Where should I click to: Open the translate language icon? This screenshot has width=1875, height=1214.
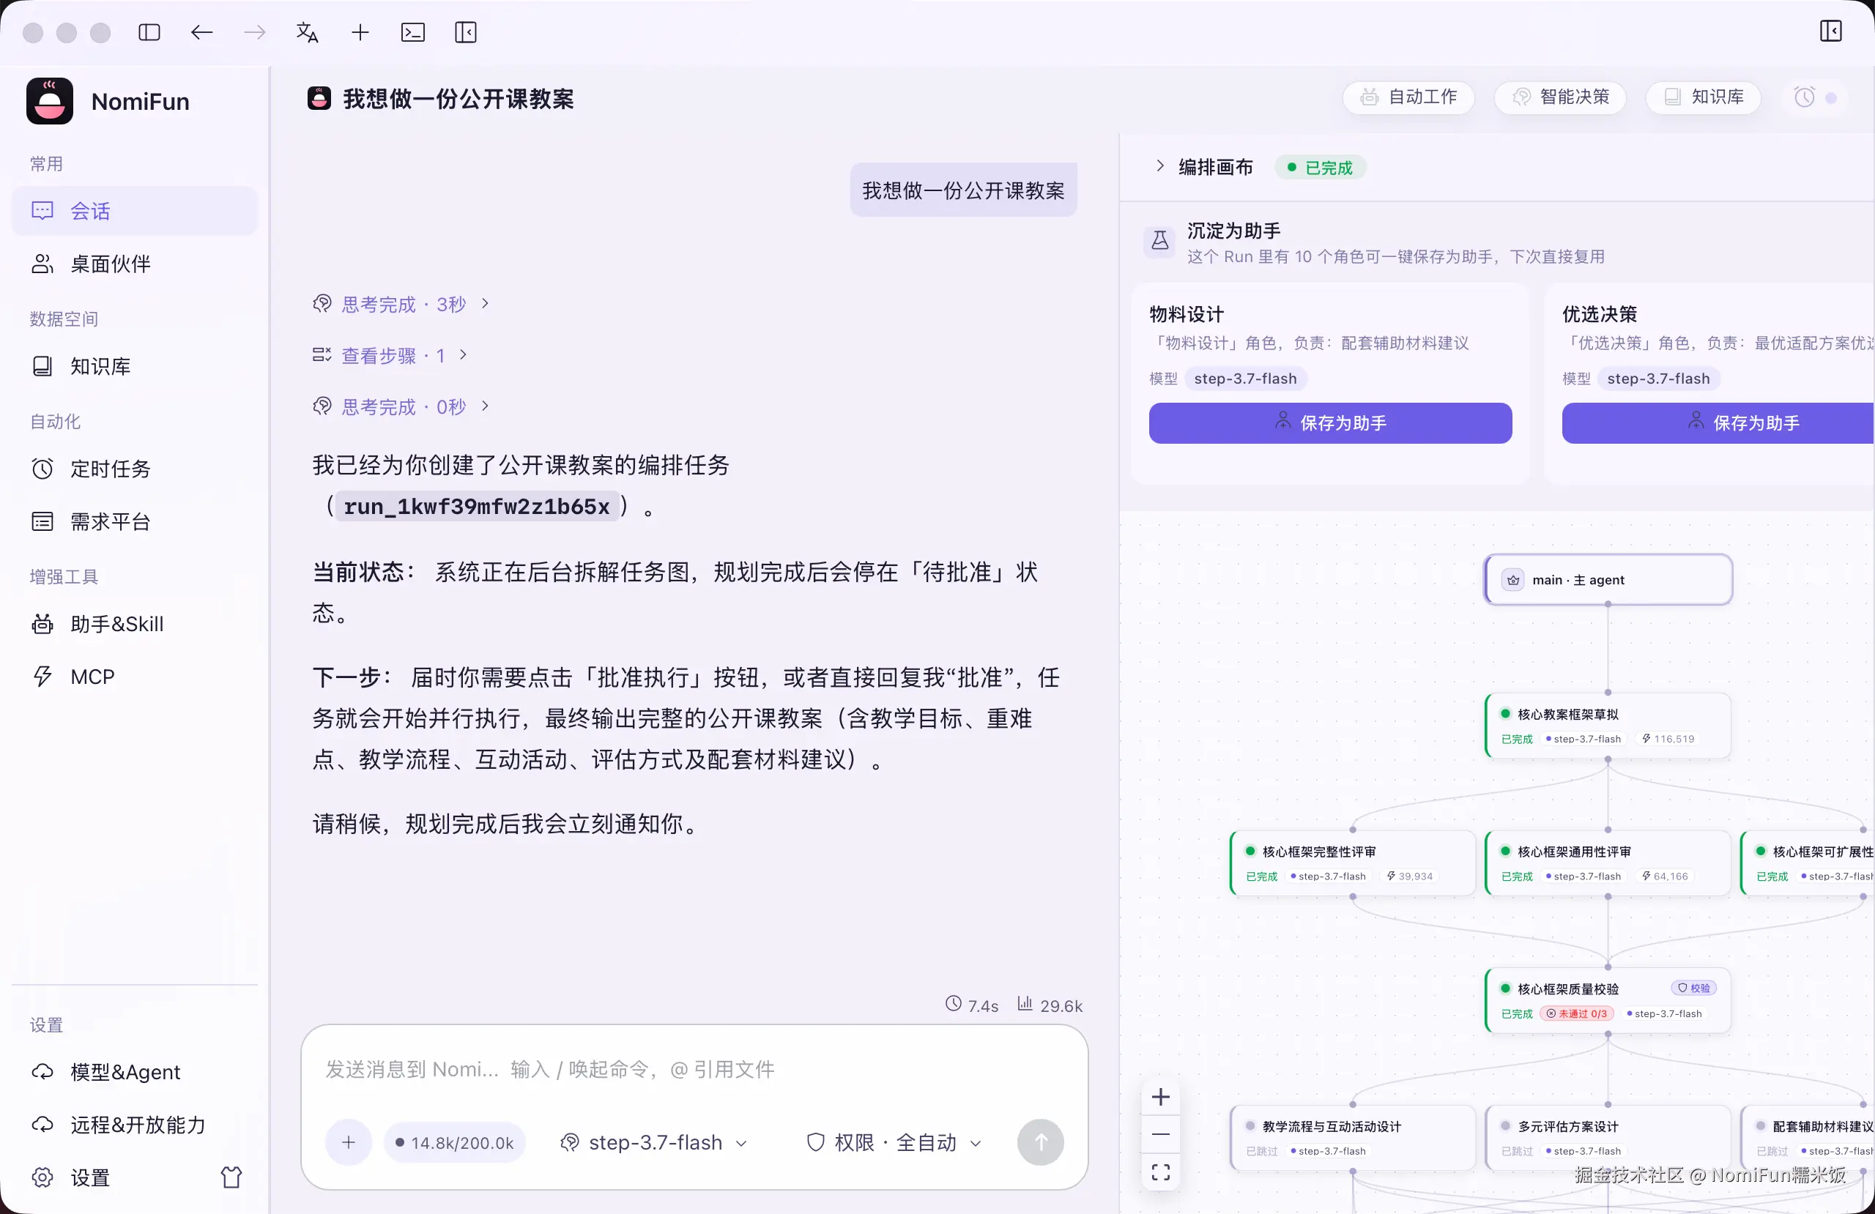pyautogui.click(x=307, y=32)
